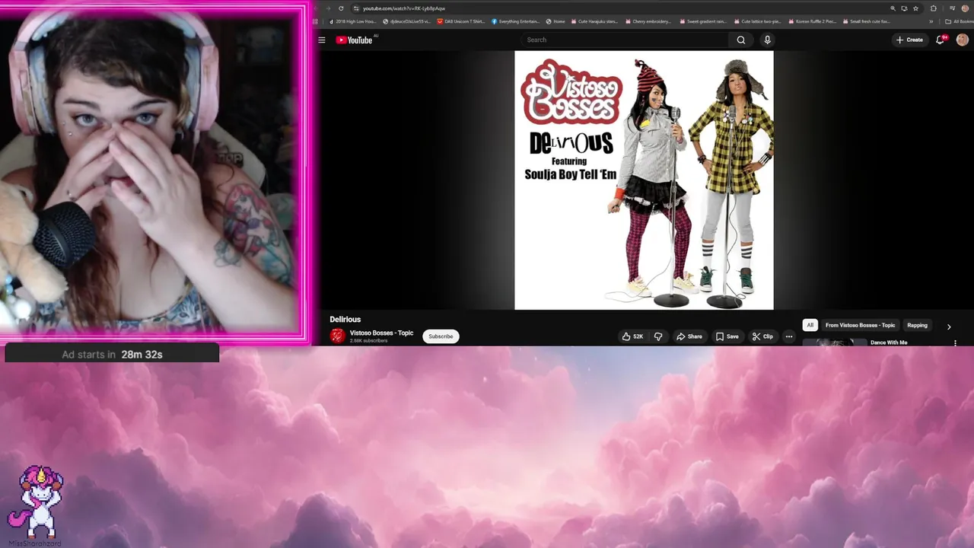This screenshot has width=974, height=548.
Task: Open the browser zoom magnifier icon
Action: click(x=893, y=8)
